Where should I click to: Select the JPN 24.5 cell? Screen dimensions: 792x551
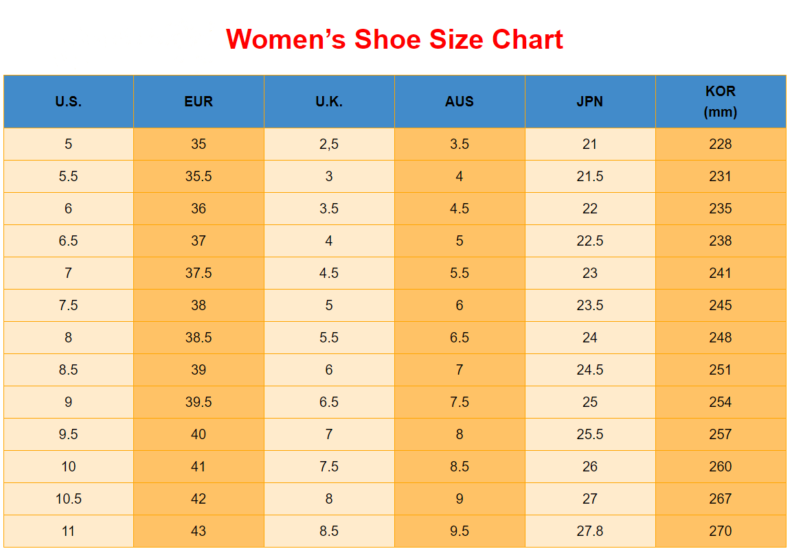[x=590, y=370]
